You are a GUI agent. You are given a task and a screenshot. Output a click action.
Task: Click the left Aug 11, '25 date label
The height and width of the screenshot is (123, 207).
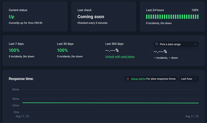click(x=23, y=116)
